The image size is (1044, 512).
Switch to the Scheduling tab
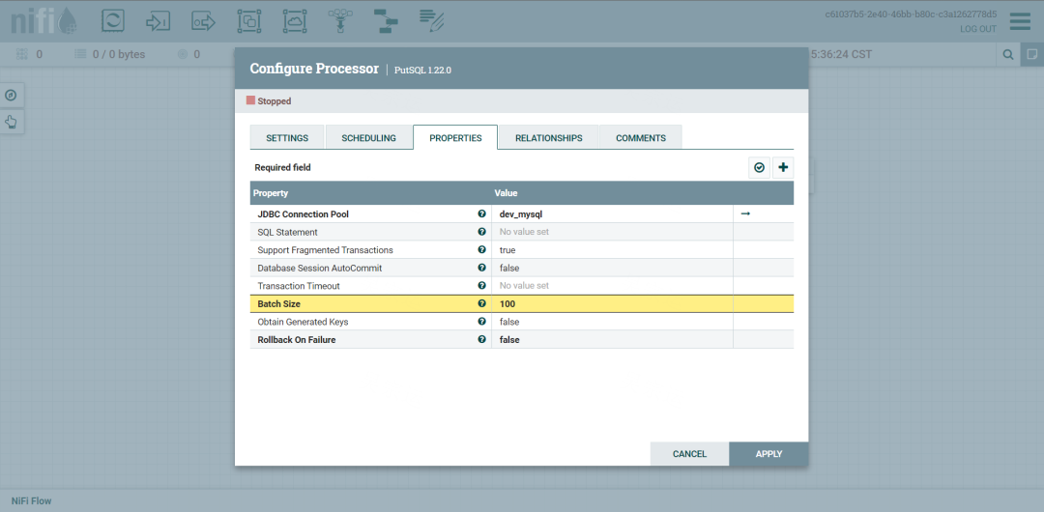(x=369, y=138)
